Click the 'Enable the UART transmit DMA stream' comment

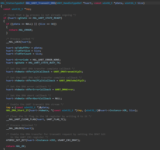point(35,105)
